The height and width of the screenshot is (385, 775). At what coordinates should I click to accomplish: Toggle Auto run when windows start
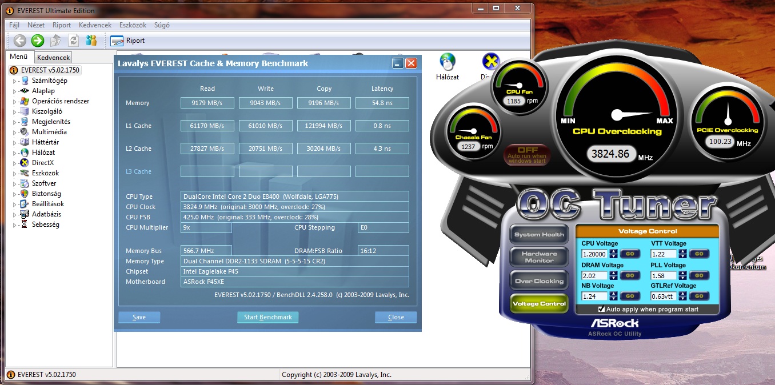[x=528, y=154]
